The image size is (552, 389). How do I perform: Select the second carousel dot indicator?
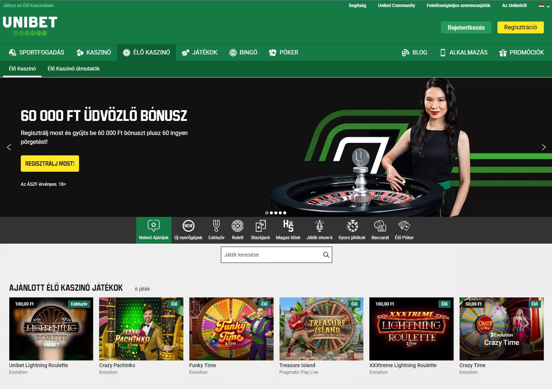(x=271, y=213)
